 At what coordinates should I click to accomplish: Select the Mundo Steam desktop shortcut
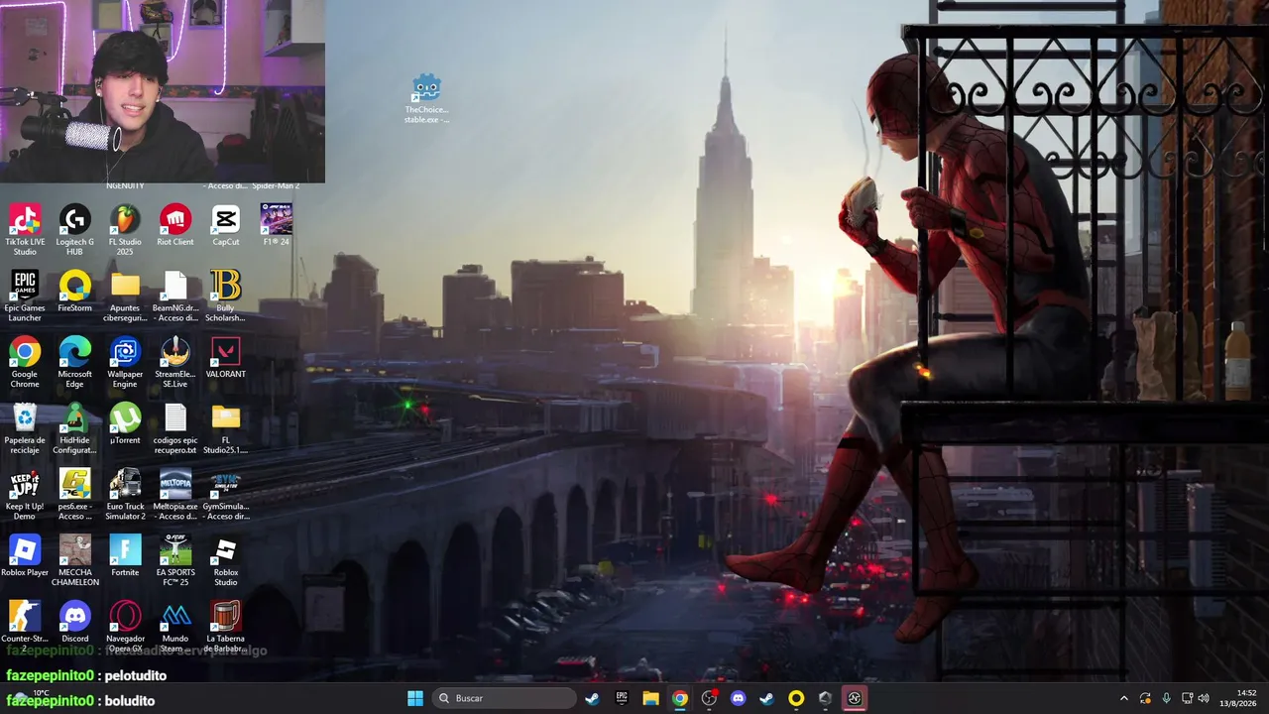(x=175, y=627)
